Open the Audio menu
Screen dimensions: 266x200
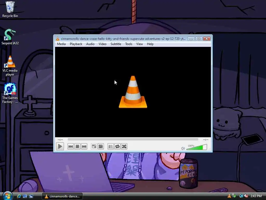click(90, 44)
